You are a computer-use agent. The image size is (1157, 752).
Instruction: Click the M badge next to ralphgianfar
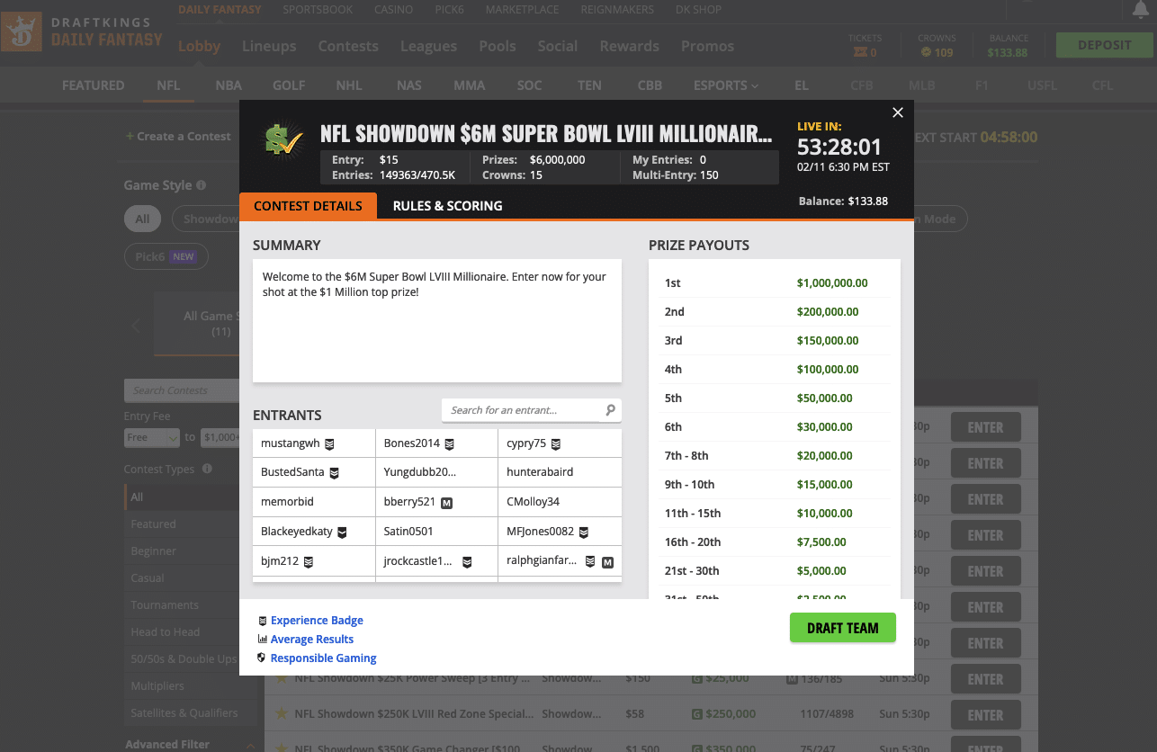pos(607,562)
